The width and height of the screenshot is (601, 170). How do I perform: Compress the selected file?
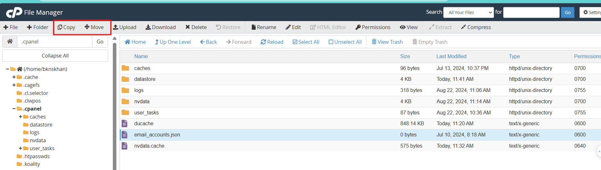(x=476, y=27)
